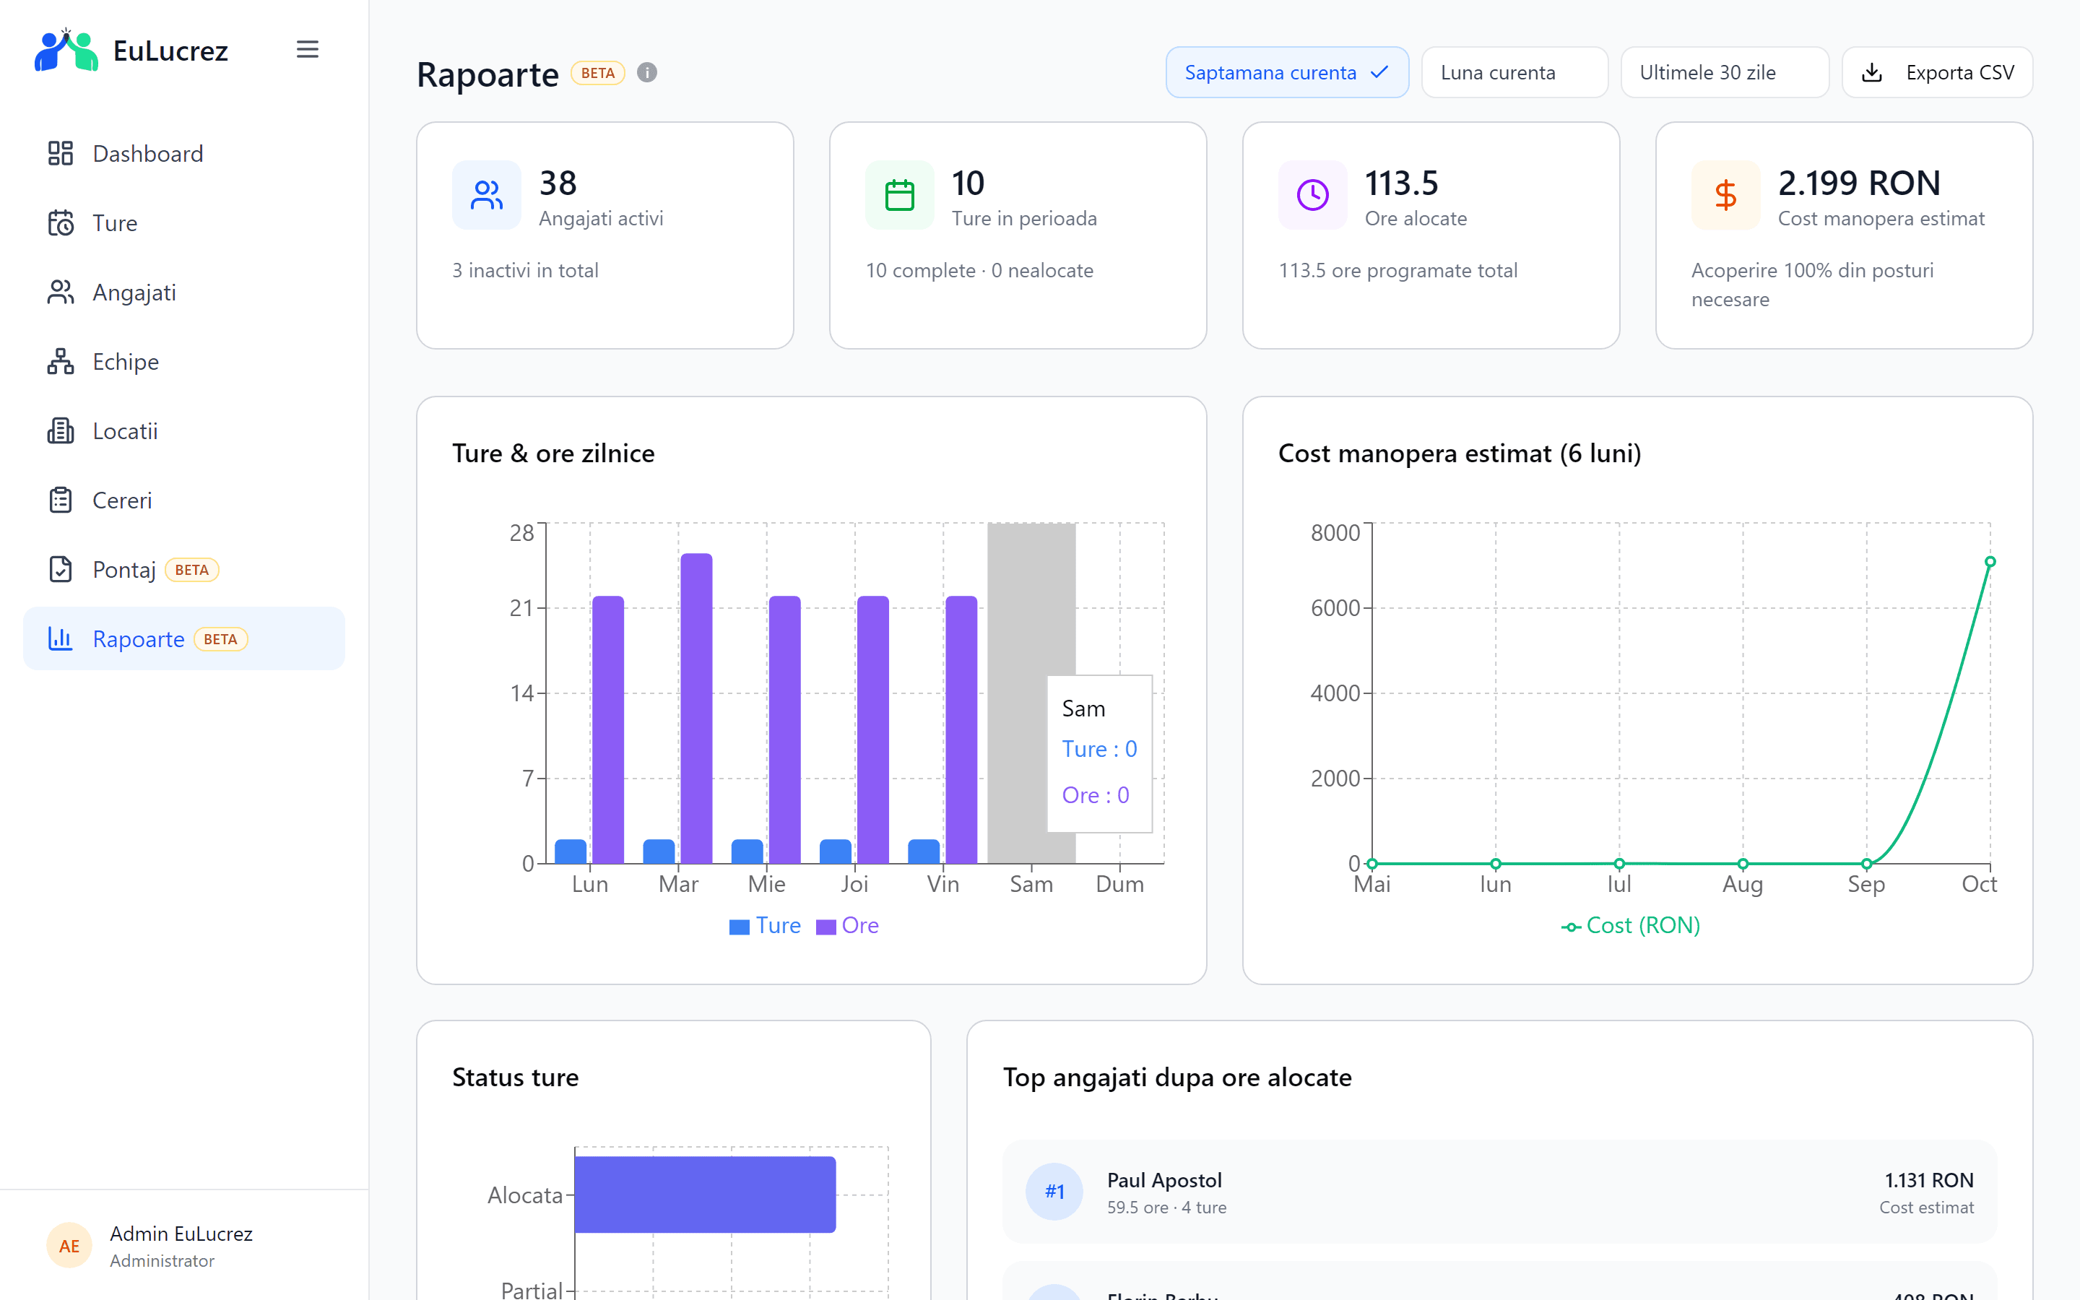Click the '3 inactivi in total' text
This screenshot has height=1300, width=2080.
click(x=525, y=271)
